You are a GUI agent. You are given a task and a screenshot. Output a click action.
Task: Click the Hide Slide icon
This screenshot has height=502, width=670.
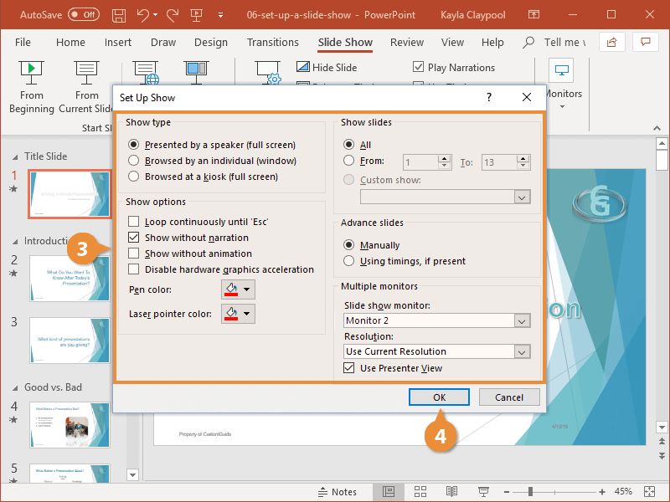point(302,67)
